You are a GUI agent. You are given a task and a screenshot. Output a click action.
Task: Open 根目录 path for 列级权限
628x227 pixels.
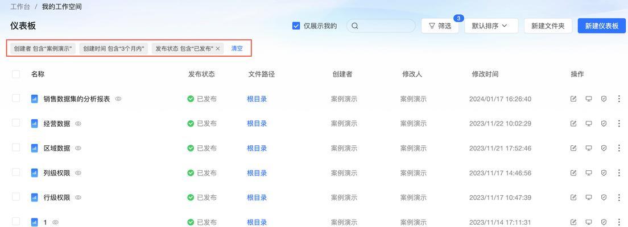pos(257,173)
